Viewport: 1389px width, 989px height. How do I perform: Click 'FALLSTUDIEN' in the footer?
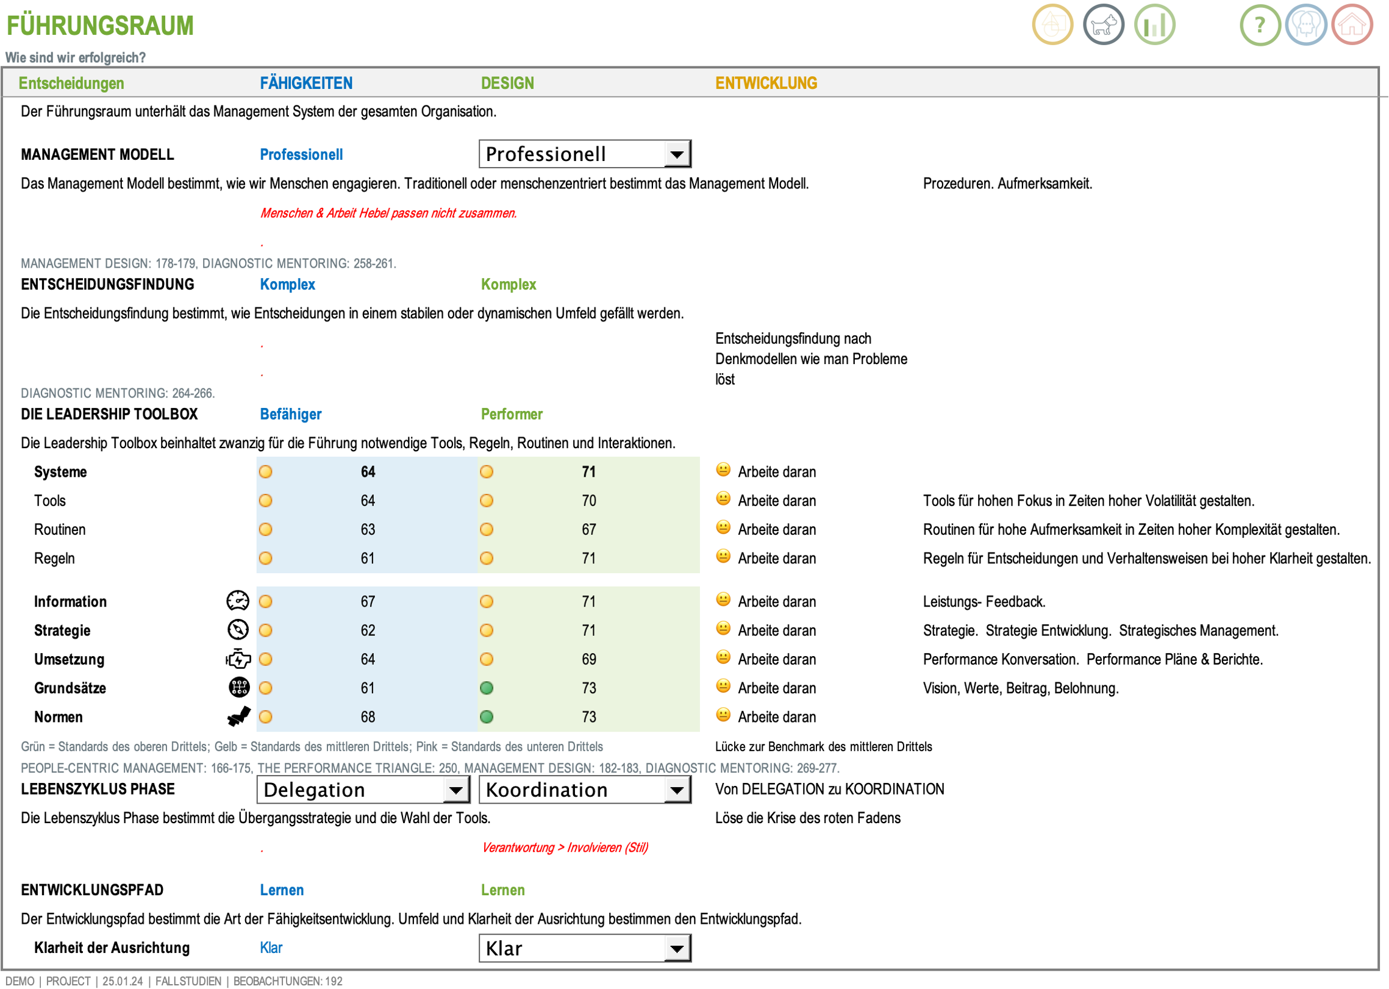[188, 981]
